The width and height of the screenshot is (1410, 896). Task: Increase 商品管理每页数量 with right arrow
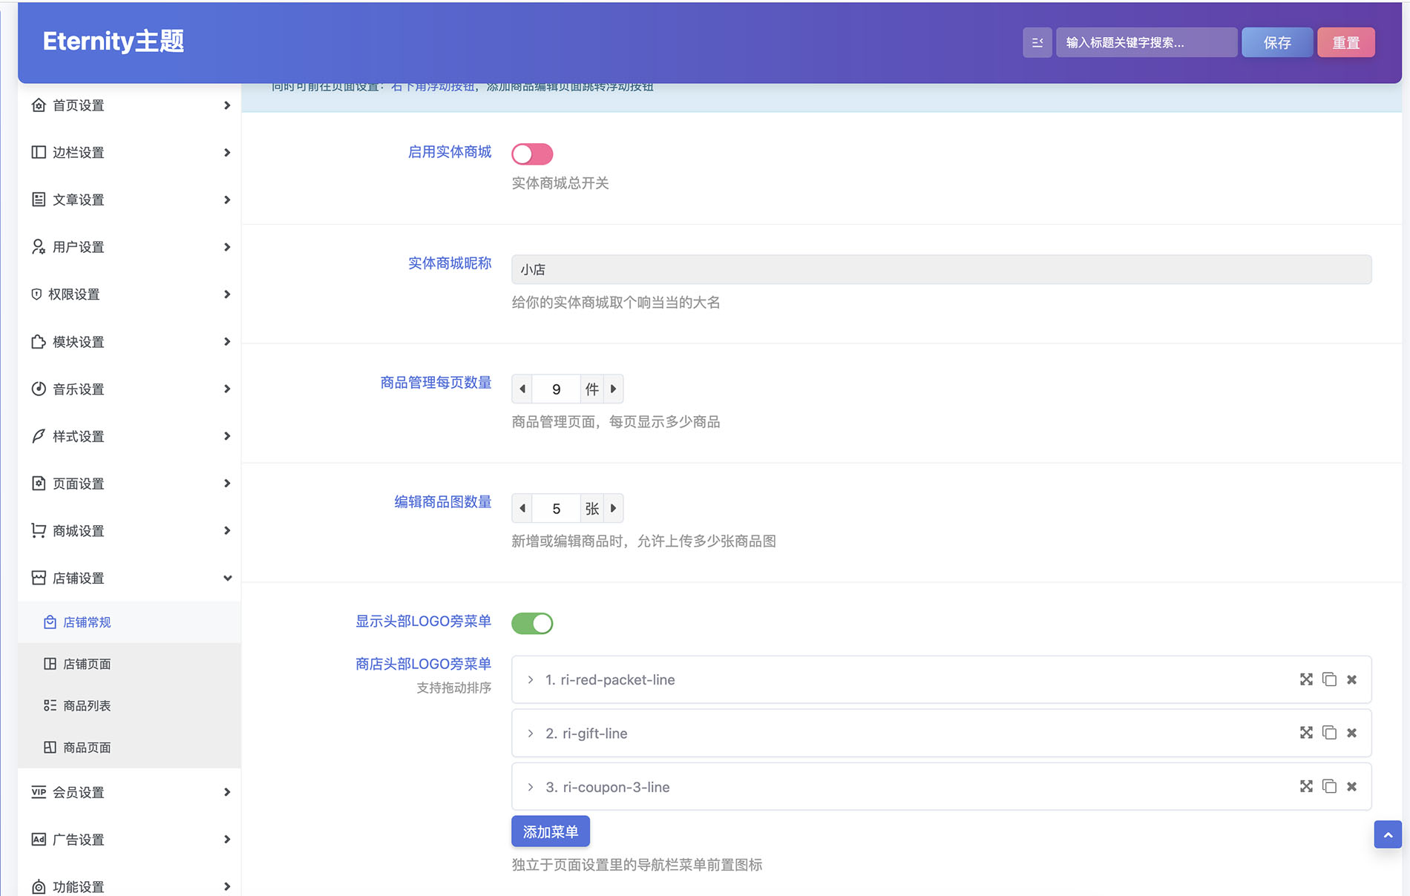click(613, 389)
